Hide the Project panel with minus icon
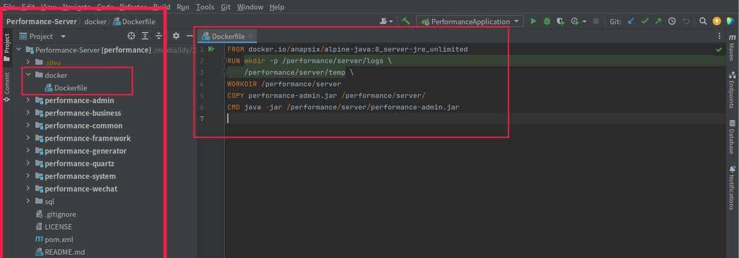Screen dimensions: 739x258 (190, 36)
